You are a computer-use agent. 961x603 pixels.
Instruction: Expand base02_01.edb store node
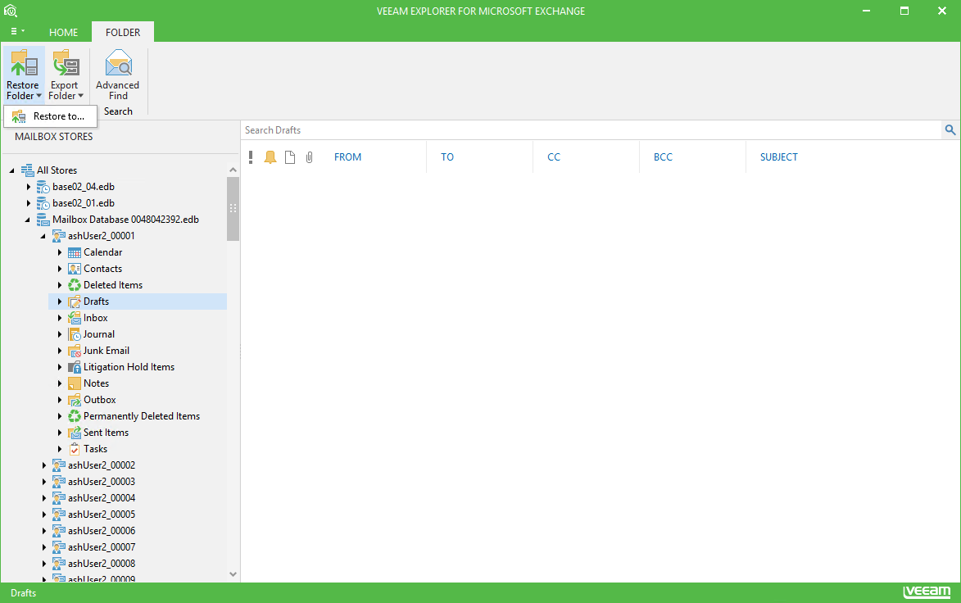coord(28,203)
